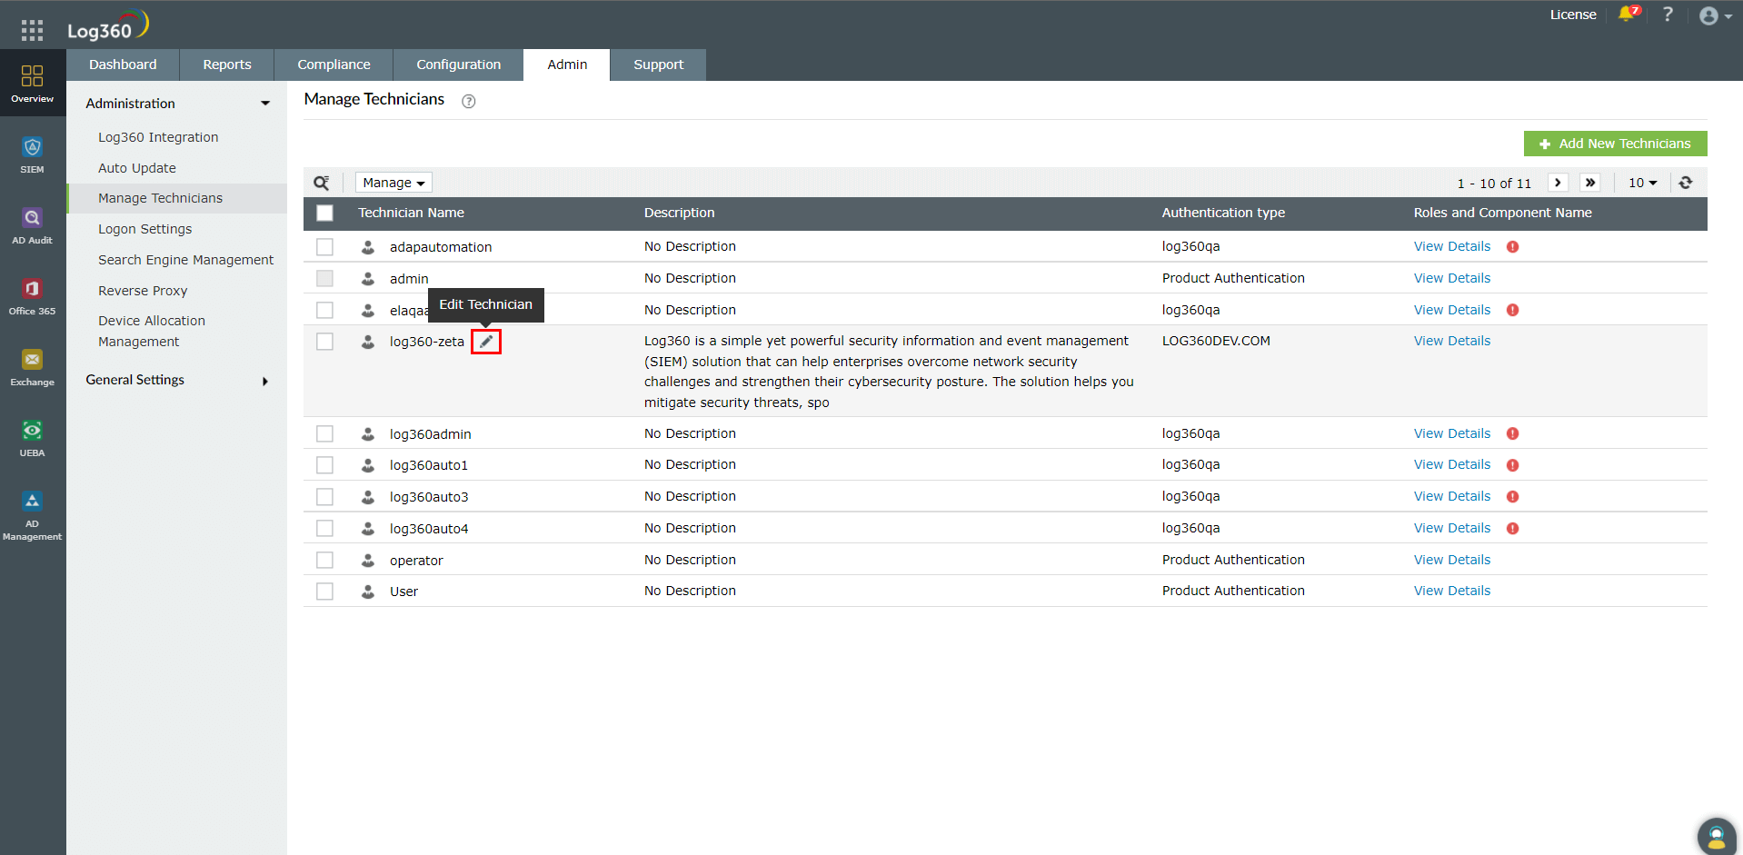Open the user account avatar menu
The height and width of the screenshot is (855, 1743).
(1715, 16)
